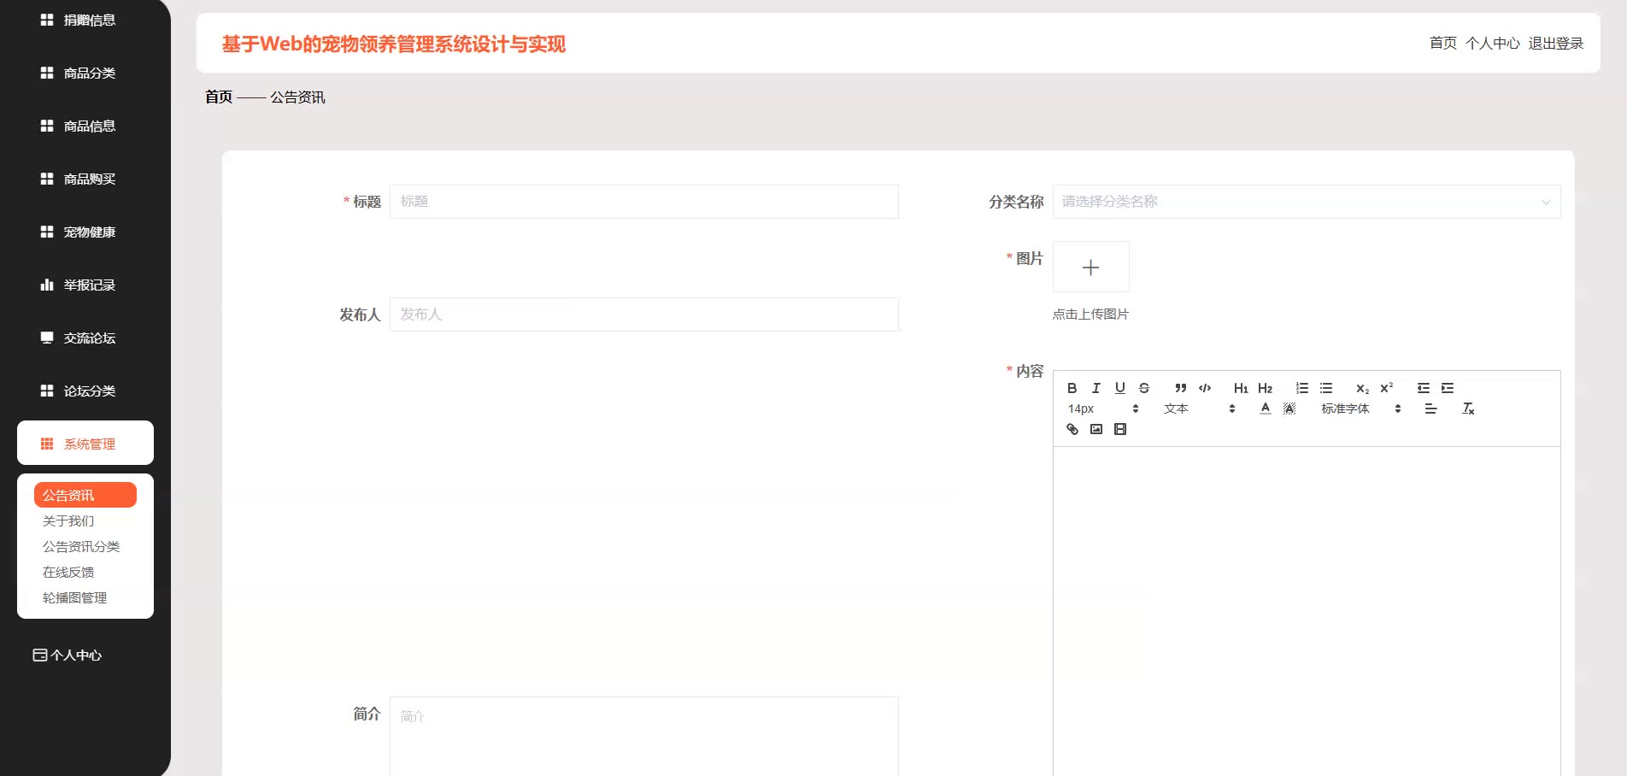
Task: Apply Heading 1 style
Action: point(1241,388)
